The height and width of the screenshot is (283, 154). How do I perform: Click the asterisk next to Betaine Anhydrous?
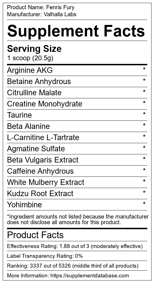pos(144,80)
